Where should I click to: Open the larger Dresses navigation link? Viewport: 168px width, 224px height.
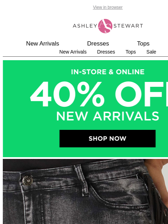(x=98, y=43)
